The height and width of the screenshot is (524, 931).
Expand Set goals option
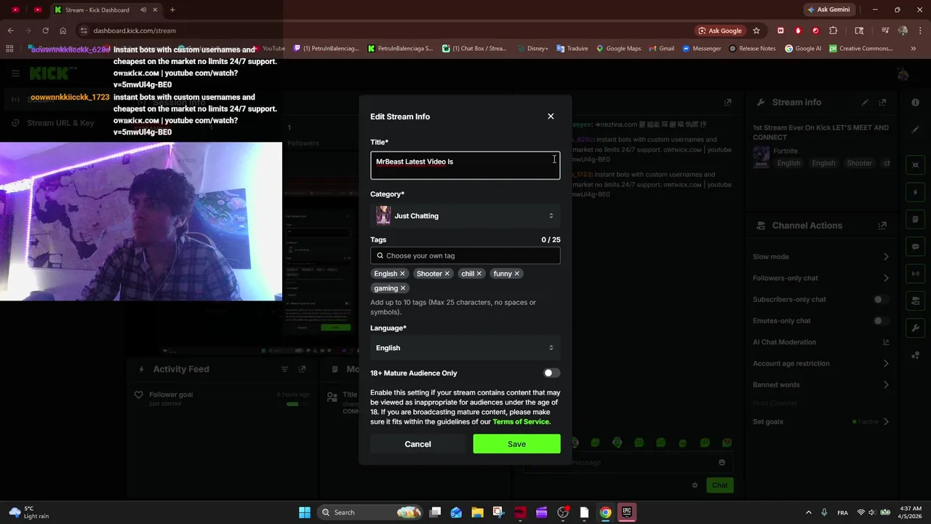886,422
